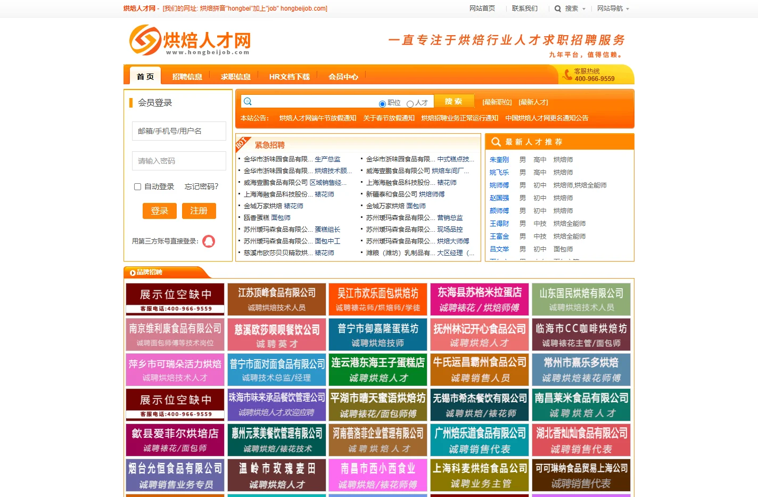Click the 普宁市御嘉隆蛋糕坊 brand banner
Screen dimensions: 758x497
click(x=378, y=335)
